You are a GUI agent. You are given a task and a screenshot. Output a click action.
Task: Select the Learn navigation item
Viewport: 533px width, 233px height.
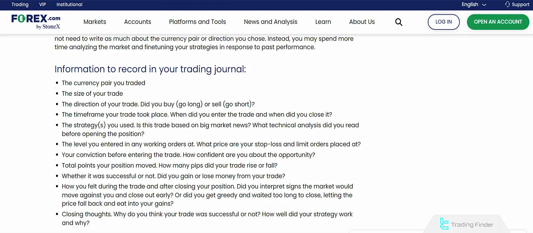(322, 22)
